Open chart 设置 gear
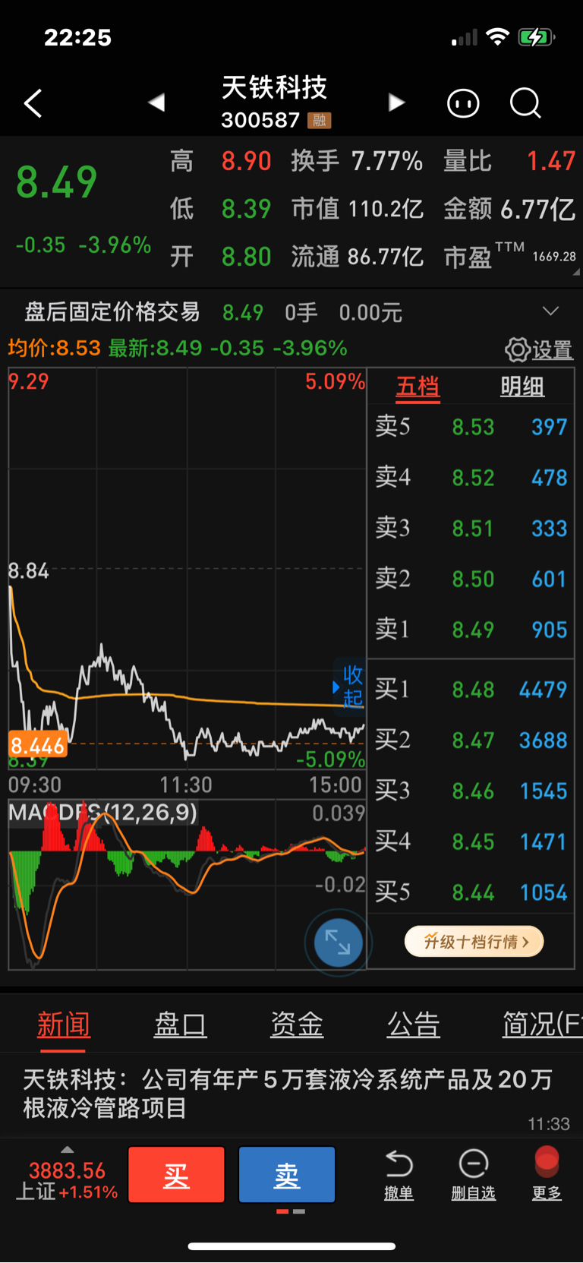 pyautogui.click(x=539, y=349)
